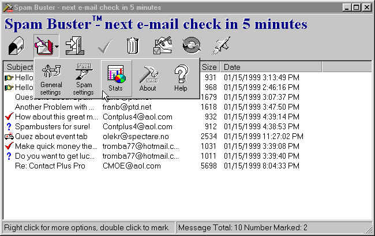This screenshot has width=375, height=236.
Task: Click the exit door toolbar icon
Action: click(75, 45)
